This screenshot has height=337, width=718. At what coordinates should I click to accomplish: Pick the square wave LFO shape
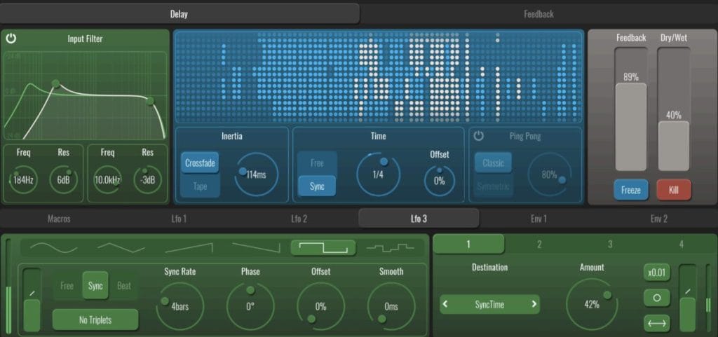323,247
